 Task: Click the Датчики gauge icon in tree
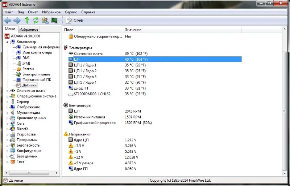point(19,85)
